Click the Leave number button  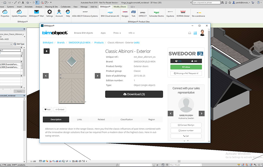(x=186, y=131)
